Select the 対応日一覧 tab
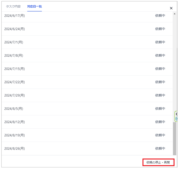Image resolution: width=178 pixels, height=169 pixels. (x=35, y=6)
